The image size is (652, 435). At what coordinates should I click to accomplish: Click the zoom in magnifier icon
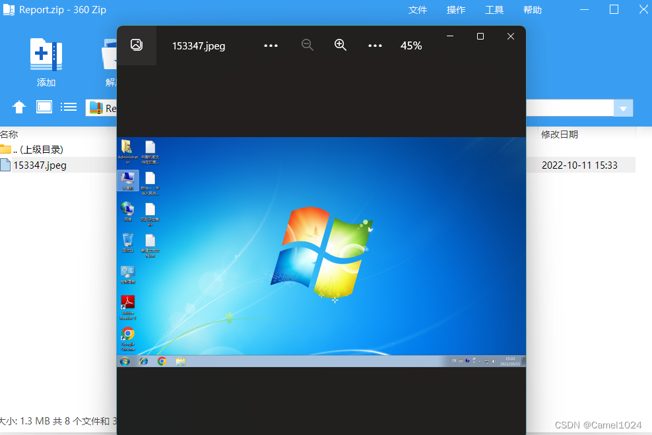click(341, 45)
